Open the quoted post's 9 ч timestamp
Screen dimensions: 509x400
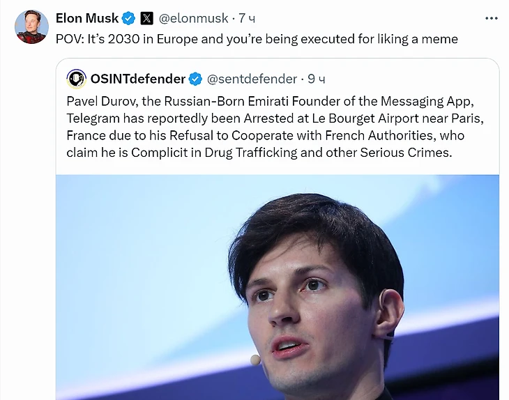tap(317, 79)
